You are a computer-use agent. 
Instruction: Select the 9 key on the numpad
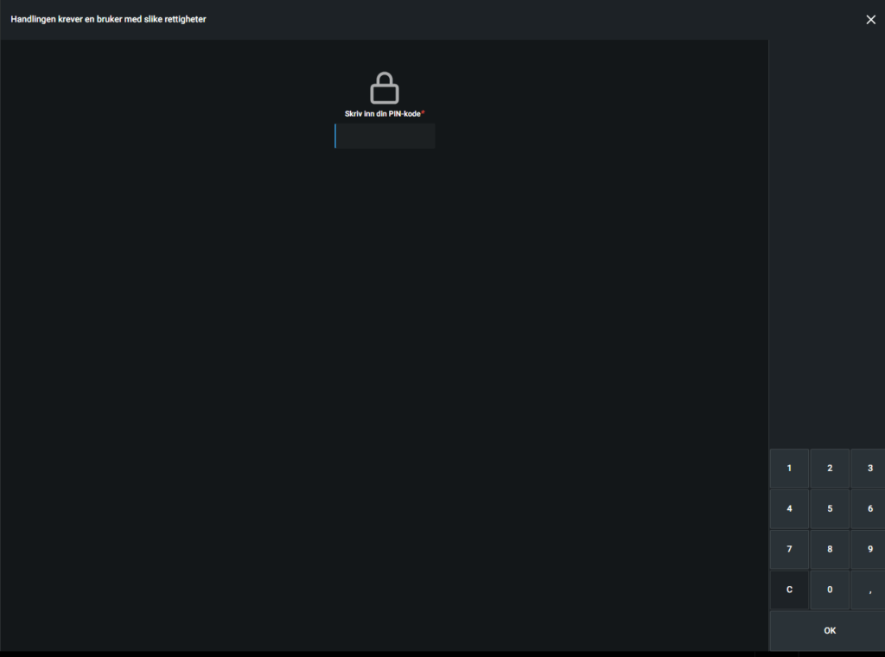pyautogui.click(x=869, y=550)
